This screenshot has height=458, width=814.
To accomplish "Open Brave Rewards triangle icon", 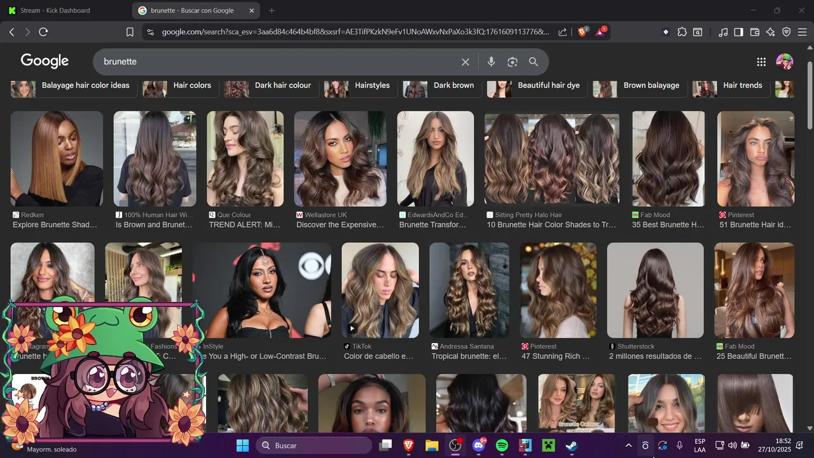I will coord(601,32).
